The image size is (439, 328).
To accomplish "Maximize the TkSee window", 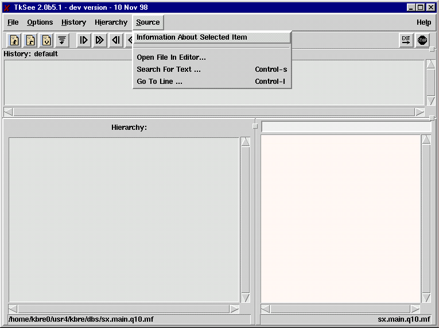I will coord(421,7).
